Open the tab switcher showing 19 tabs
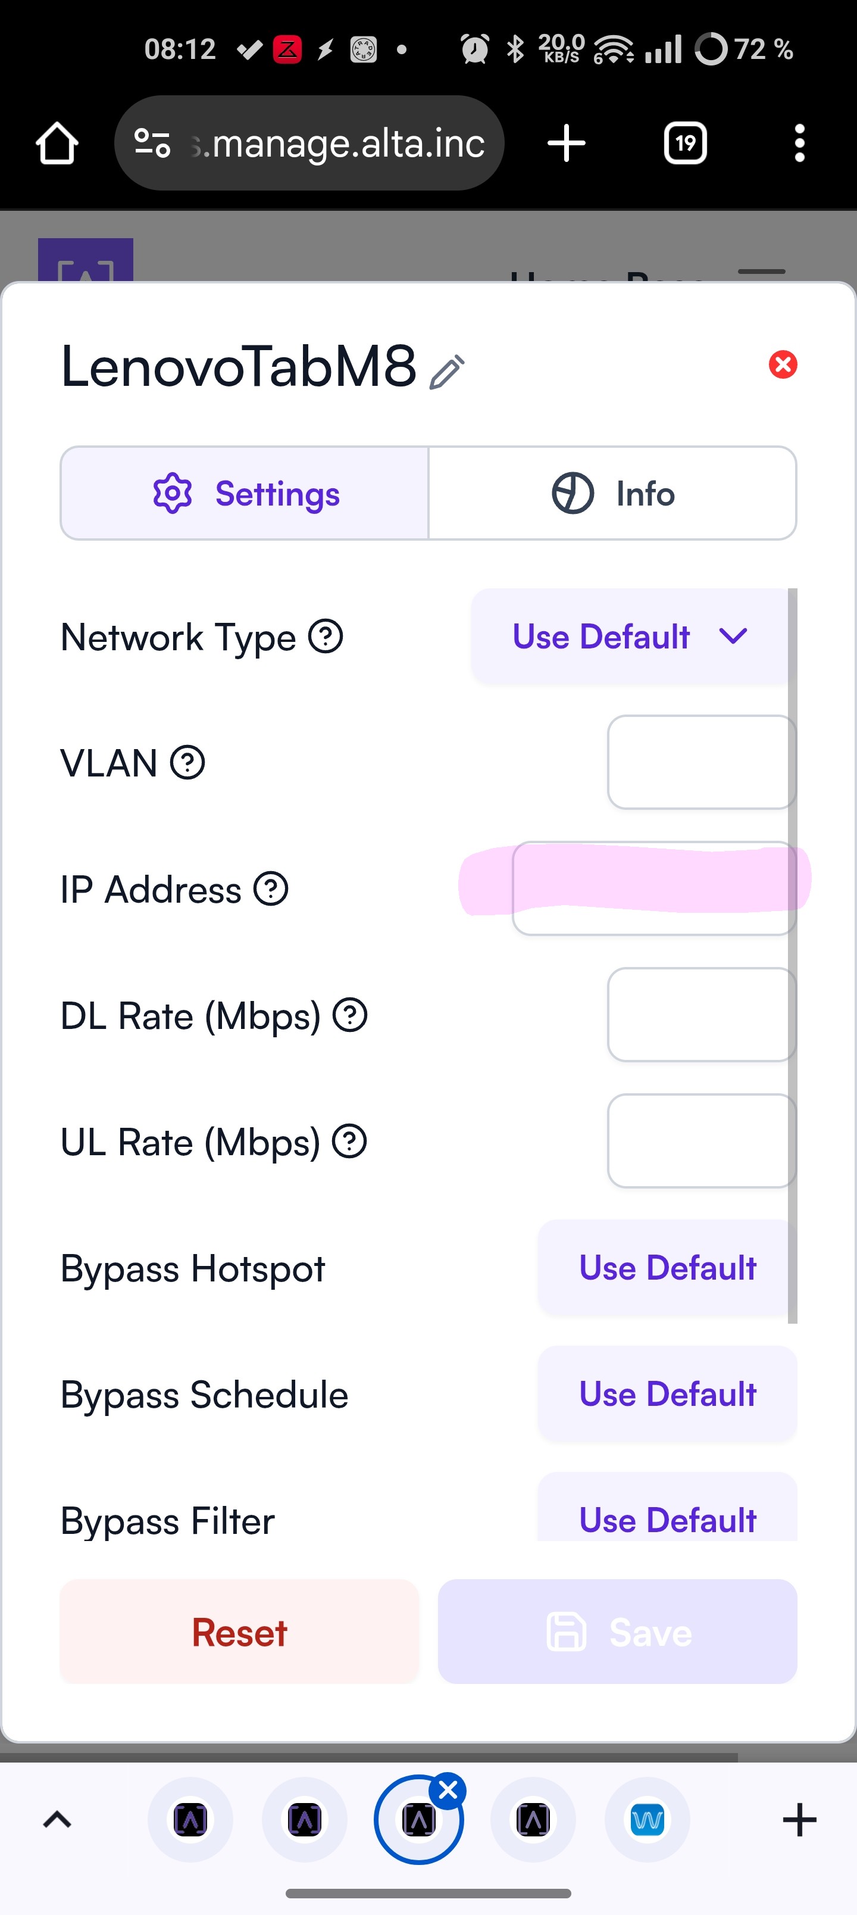Screen dimensions: 857x1915 click(x=684, y=144)
